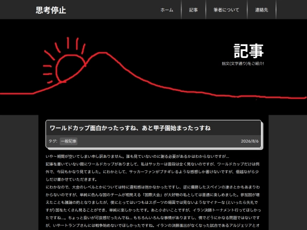Viewport: 307px width, 230px height.
Task: Click the line starting しだけ書かせていただきます
Action: point(72,179)
